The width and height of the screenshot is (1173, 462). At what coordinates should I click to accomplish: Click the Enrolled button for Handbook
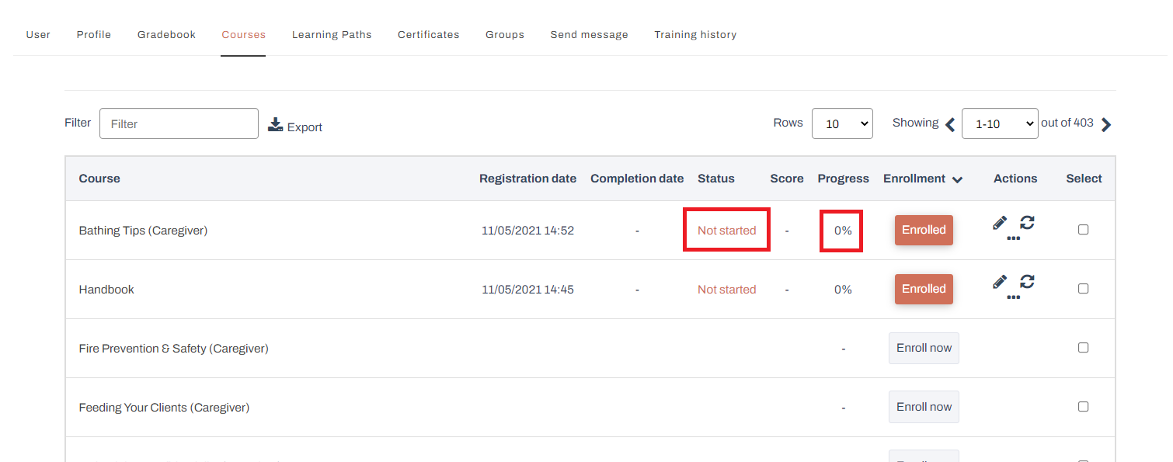point(924,288)
